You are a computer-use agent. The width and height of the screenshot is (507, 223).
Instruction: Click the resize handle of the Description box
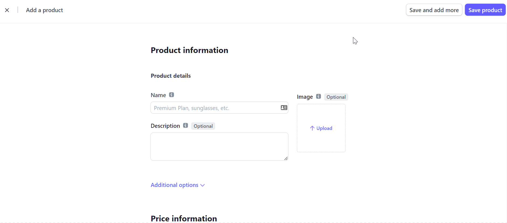click(x=286, y=159)
